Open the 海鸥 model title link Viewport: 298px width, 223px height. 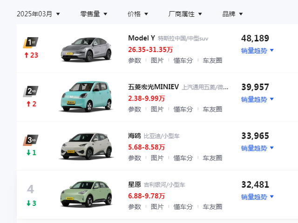(135, 136)
